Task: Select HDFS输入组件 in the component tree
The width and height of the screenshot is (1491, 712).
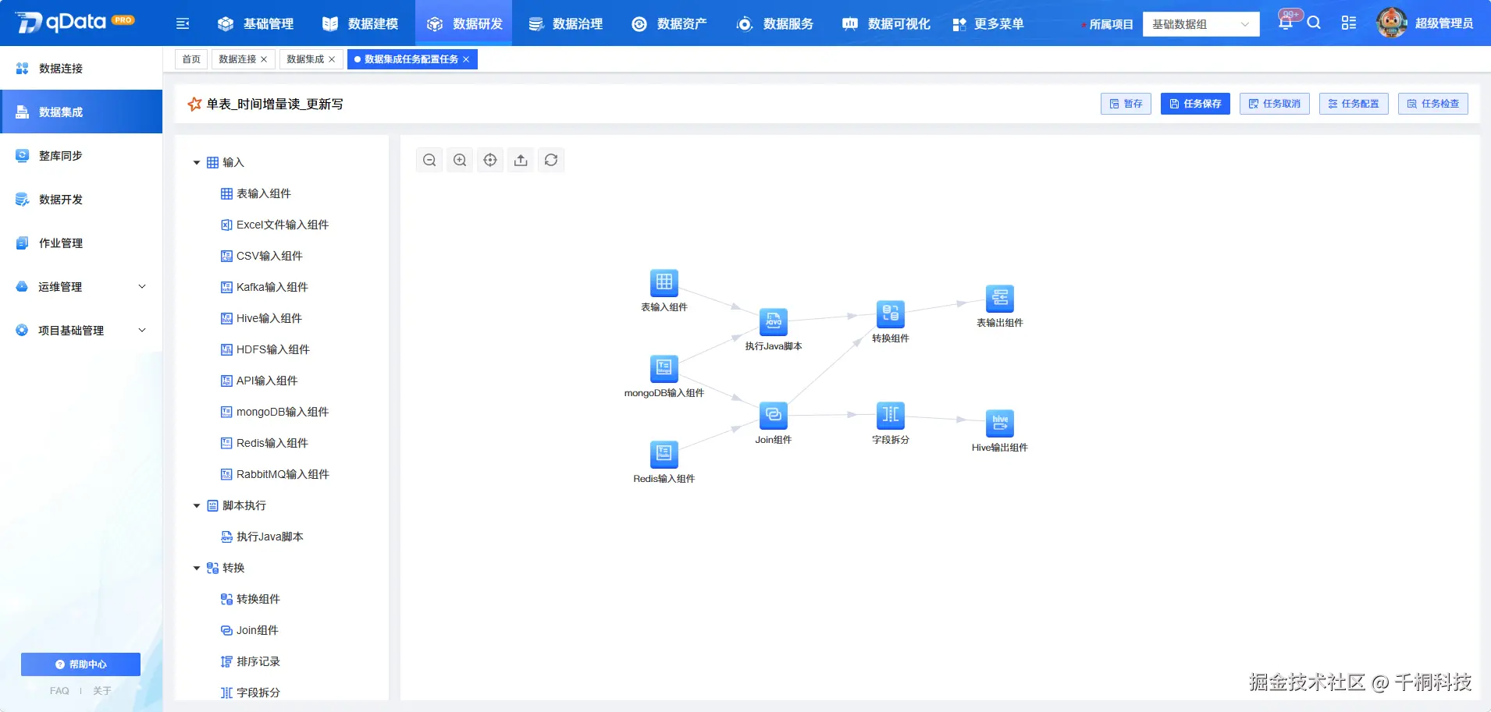Action: coord(265,349)
